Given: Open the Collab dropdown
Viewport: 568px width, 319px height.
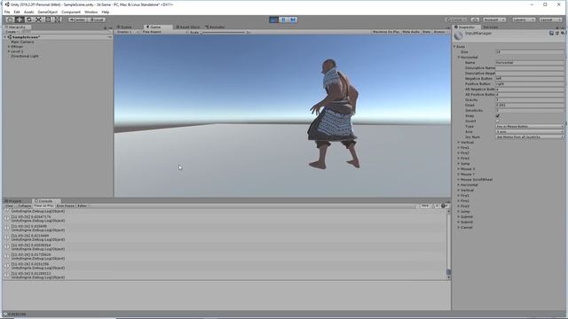Looking at the screenshot, I should pyautogui.click(x=456, y=19).
